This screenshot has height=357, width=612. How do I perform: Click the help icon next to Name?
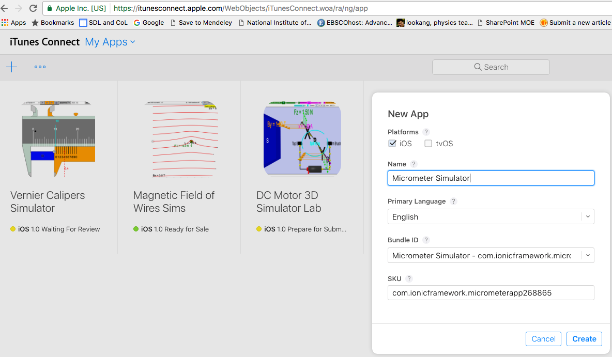[414, 164]
